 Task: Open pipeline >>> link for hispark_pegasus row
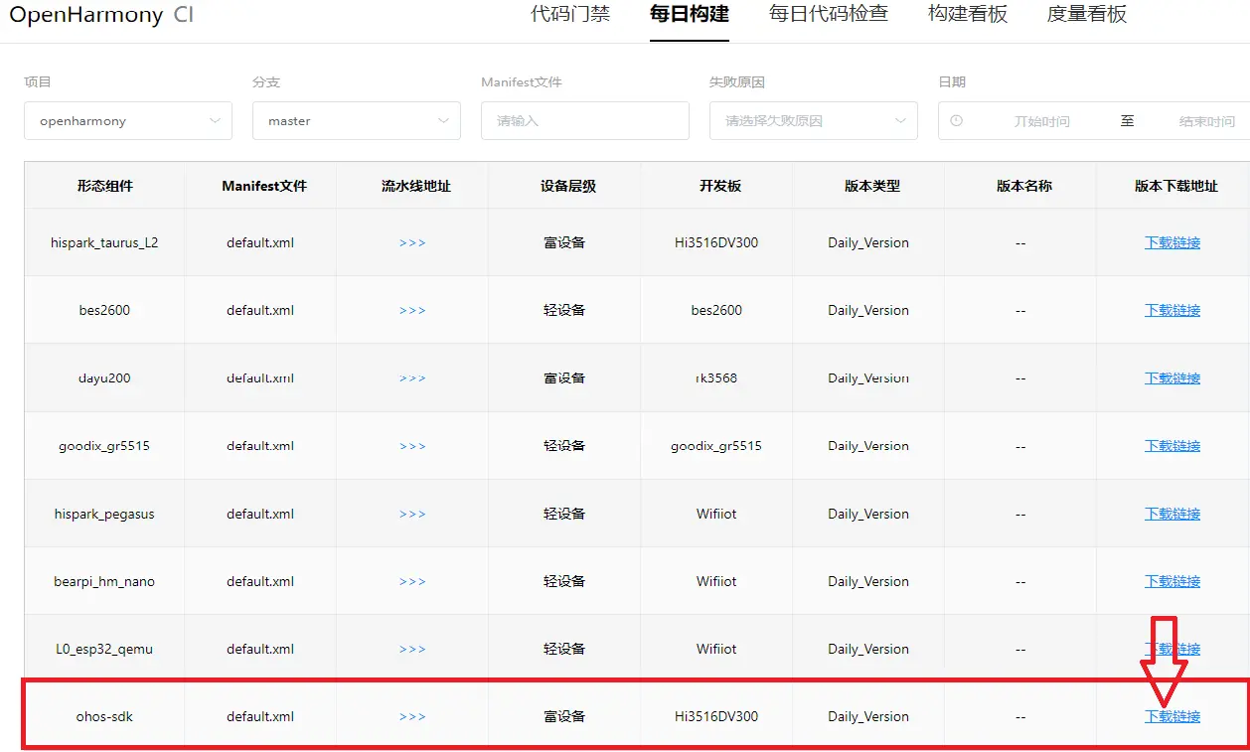click(412, 514)
